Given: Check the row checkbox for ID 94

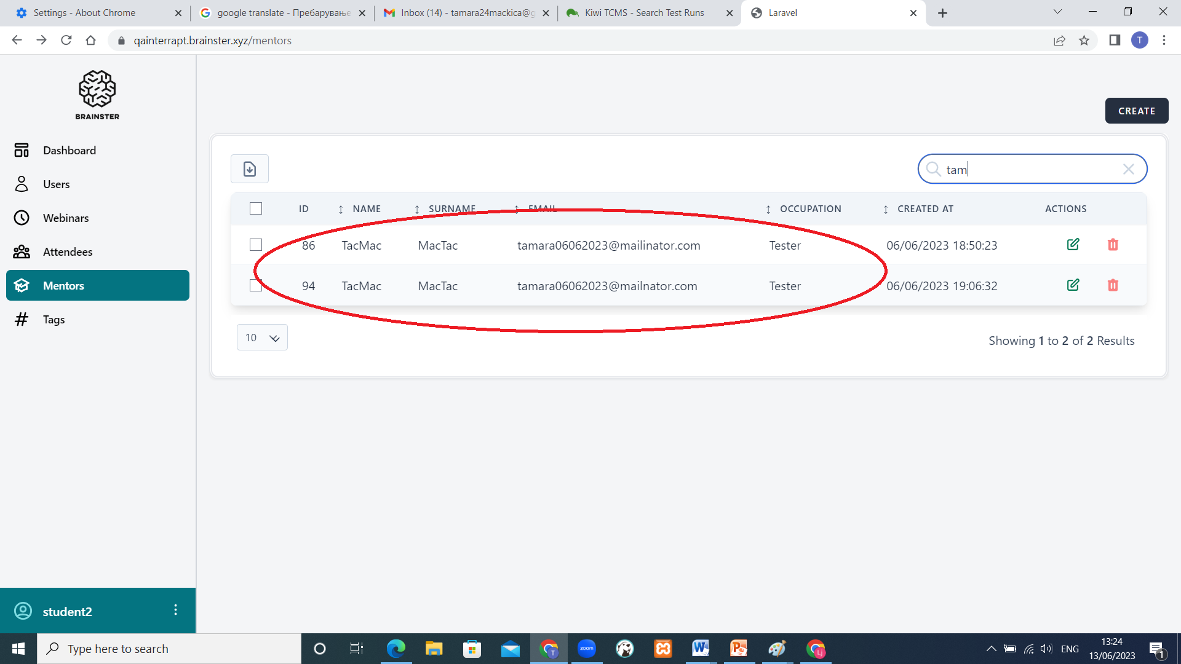Looking at the screenshot, I should tap(256, 285).
